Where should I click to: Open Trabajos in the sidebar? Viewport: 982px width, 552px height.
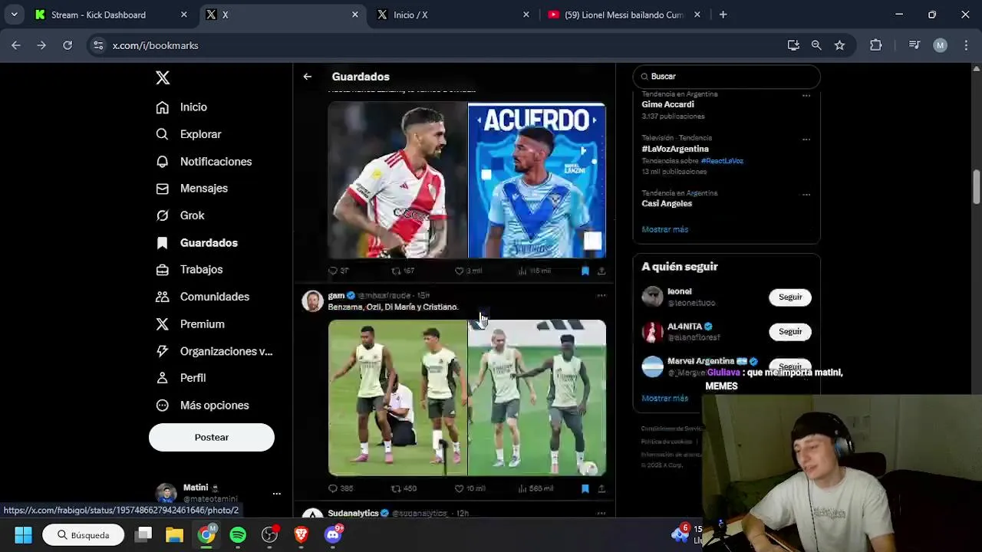pos(189,270)
